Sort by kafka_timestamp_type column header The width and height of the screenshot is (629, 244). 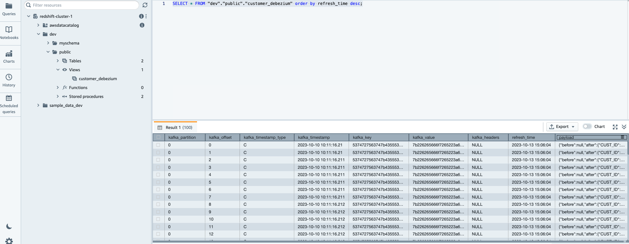[x=267, y=137]
